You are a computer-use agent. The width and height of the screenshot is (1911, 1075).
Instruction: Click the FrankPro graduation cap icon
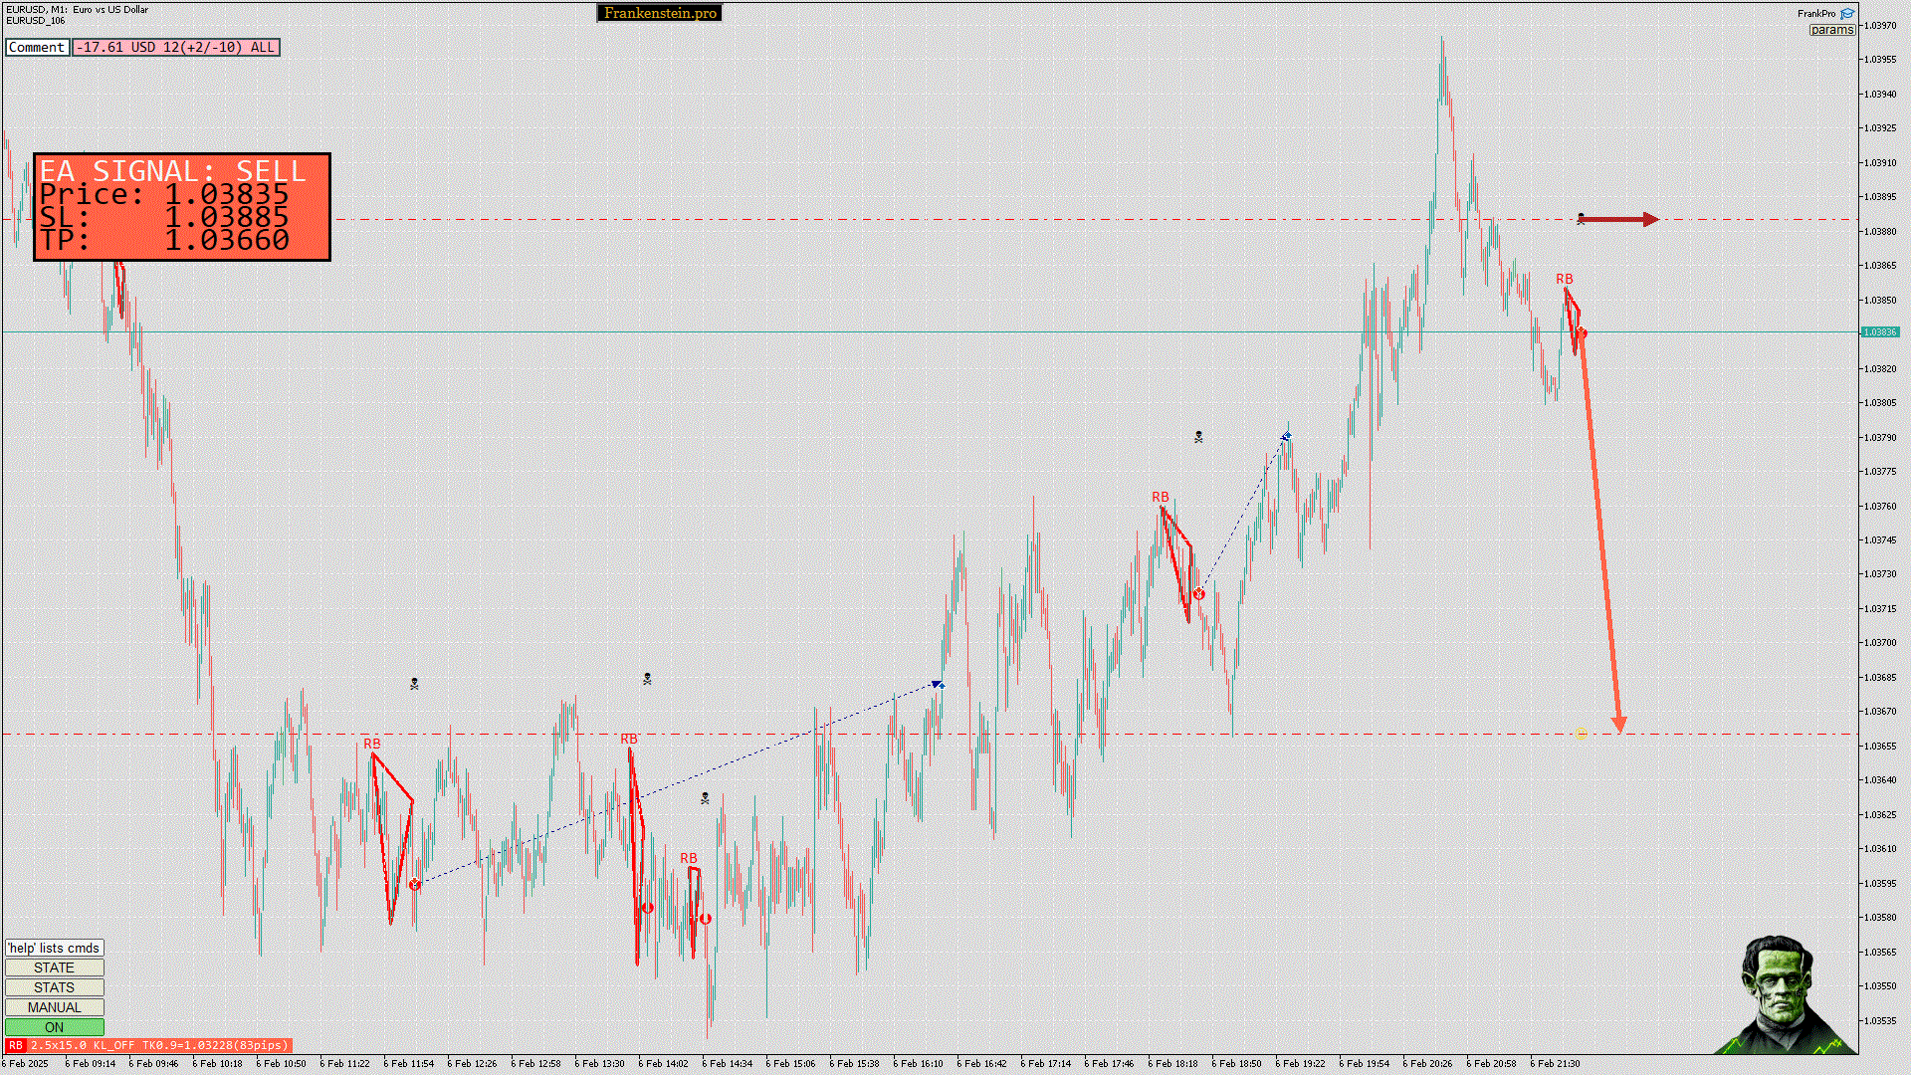pyautogui.click(x=1847, y=14)
